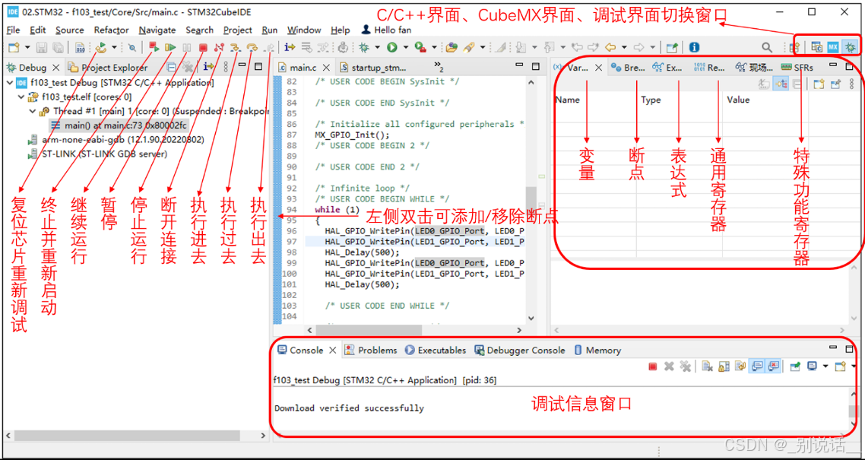Toggle Show Type Names in Variables view
This screenshot has width=865, height=460.
tap(764, 84)
